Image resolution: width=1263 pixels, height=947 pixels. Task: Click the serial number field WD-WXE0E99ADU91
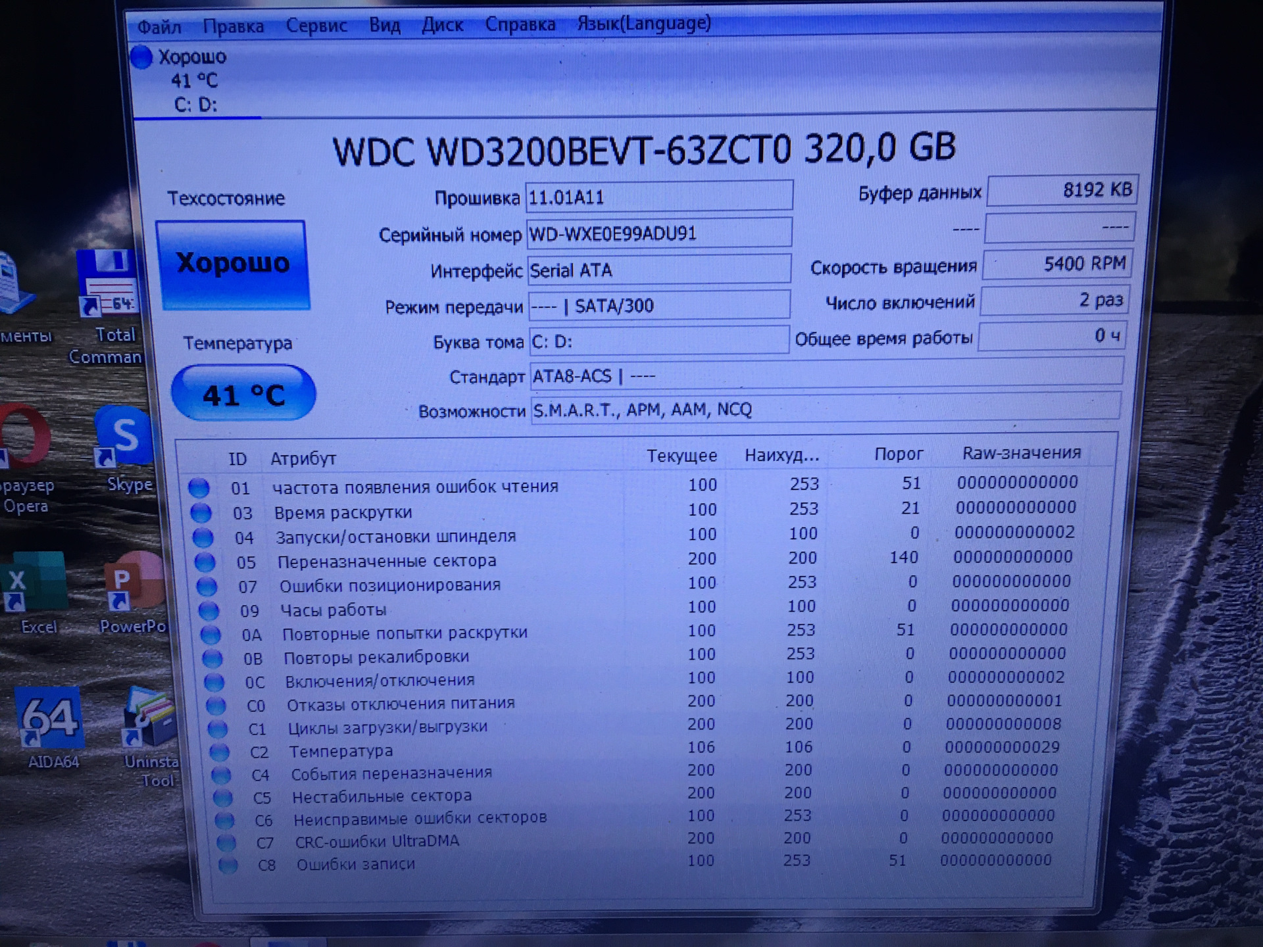(x=659, y=233)
